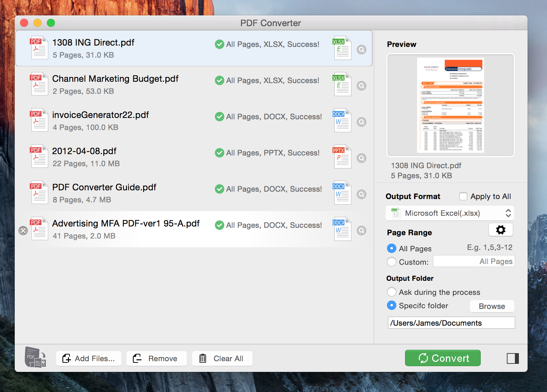547x392 pixels.
Task: Select the Specifc folder radio button
Action: coord(391,305)
